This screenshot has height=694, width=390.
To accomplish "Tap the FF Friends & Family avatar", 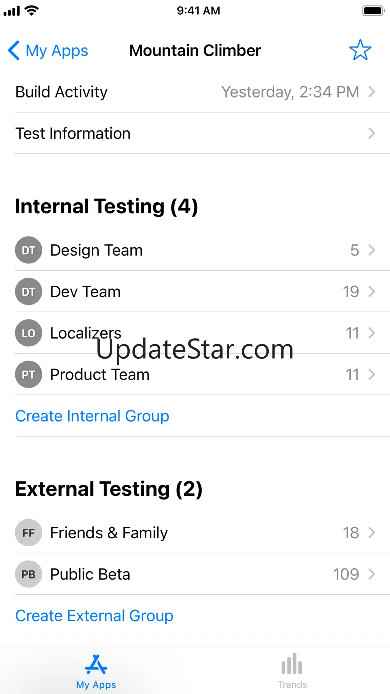I will click(28, 533).
